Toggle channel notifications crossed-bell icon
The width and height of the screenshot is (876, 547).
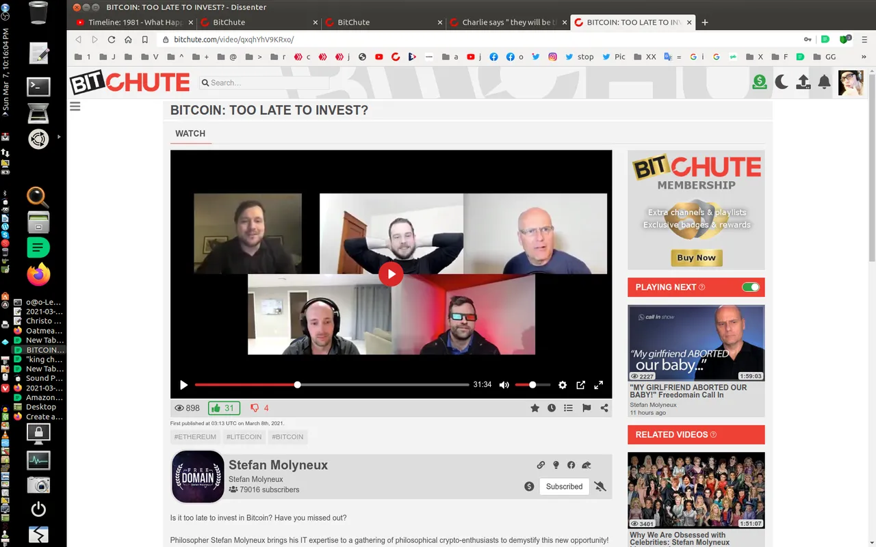pyautogui.click(x=600, y=487)
